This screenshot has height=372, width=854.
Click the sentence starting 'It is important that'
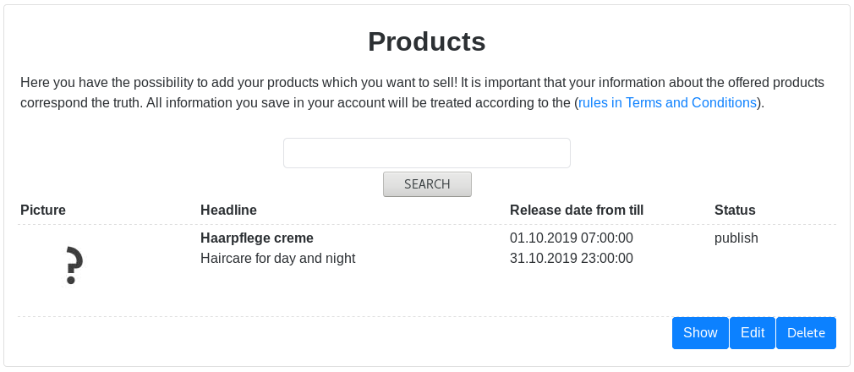point(643,83)
